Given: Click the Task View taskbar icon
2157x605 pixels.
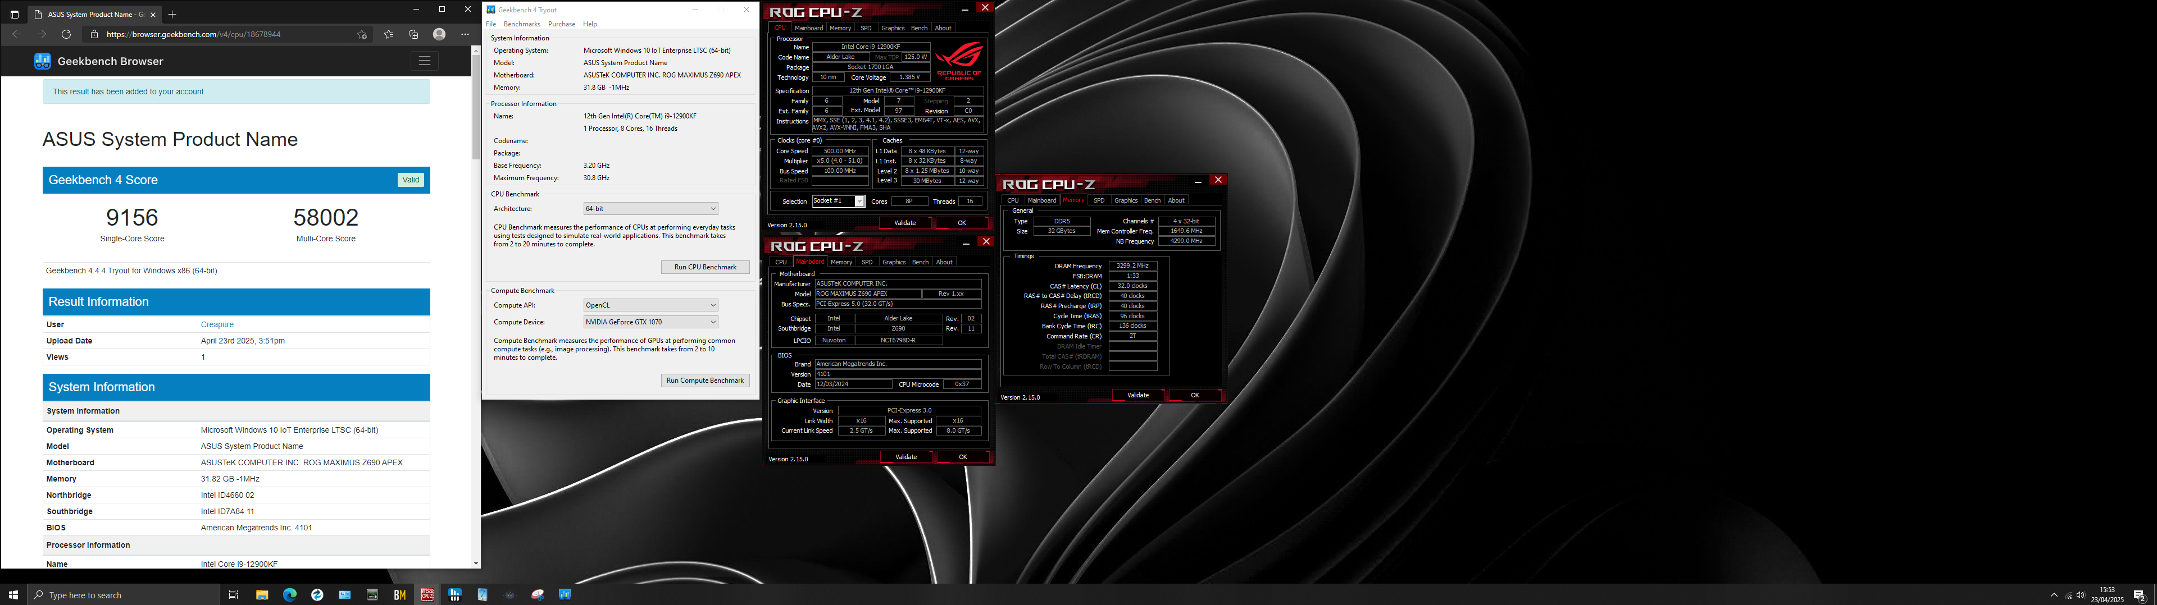Looking at the screenshot, I should pos(234,594).
